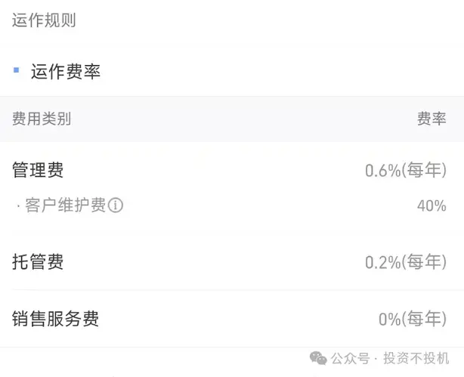Select the 客户维护费 sub-item label
This screenshot has height=377, width=464.
coord(65,205)
